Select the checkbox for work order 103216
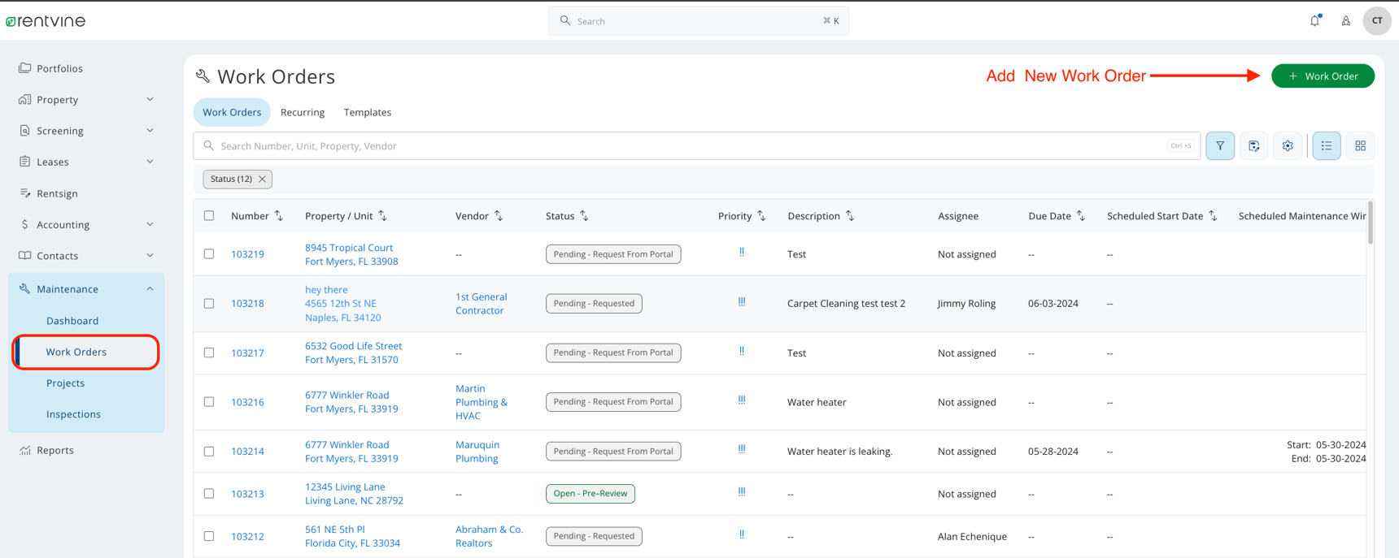1399x558 pixels. coord(209,402)
